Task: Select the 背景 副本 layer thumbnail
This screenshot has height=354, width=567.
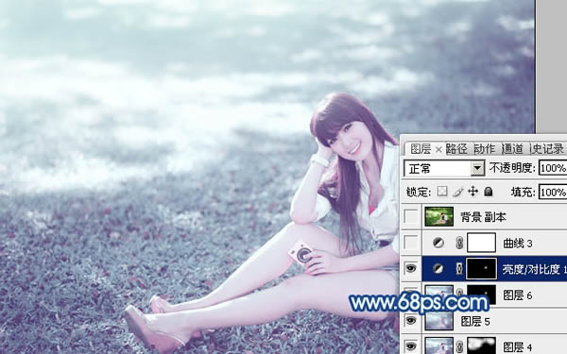Action: click(439, 216)
